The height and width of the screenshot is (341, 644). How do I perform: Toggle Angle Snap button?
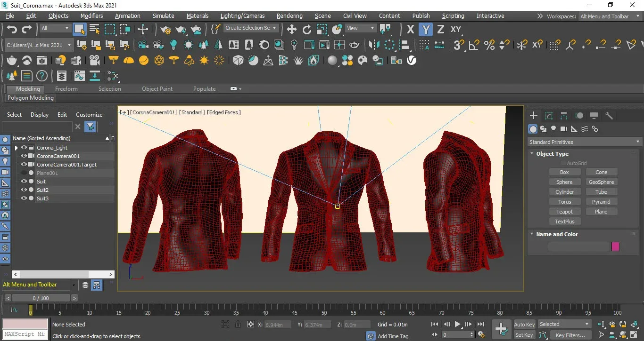[x=474, y=45]
